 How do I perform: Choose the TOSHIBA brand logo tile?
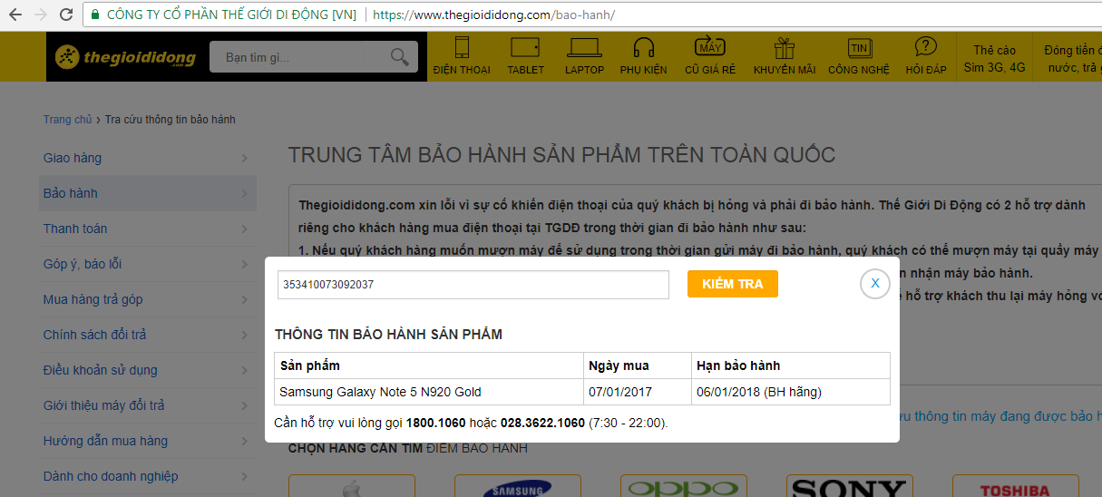pyautogui.click(x=1015, y=486)
